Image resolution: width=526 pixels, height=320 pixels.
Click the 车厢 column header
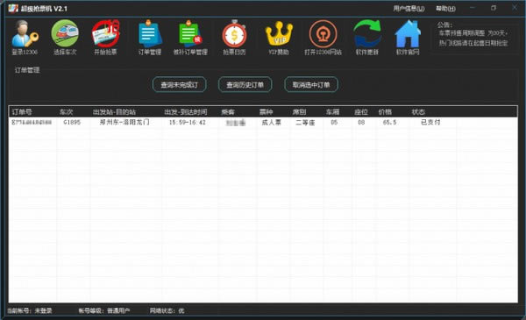pyautogui.click(x=333, y=111)
